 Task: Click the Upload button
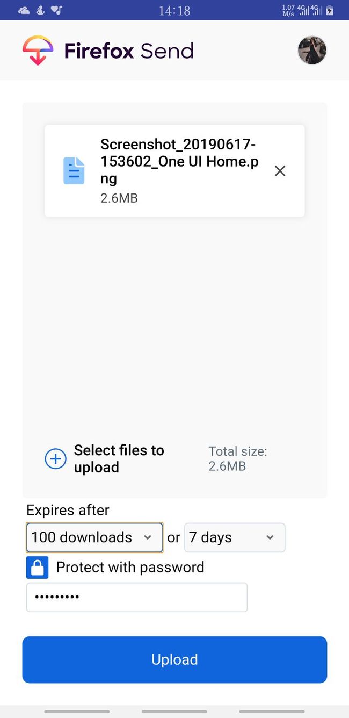coord(174,659)
